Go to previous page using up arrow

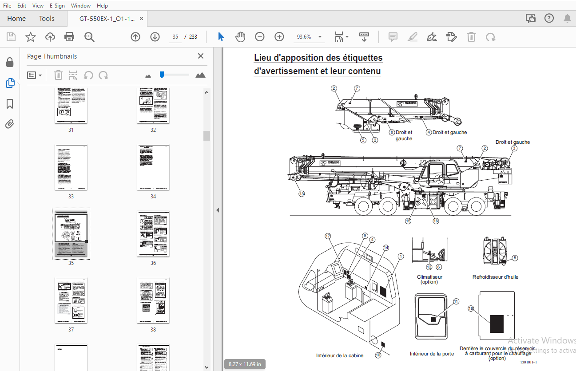pyautogui.click(x=135, y=37)
